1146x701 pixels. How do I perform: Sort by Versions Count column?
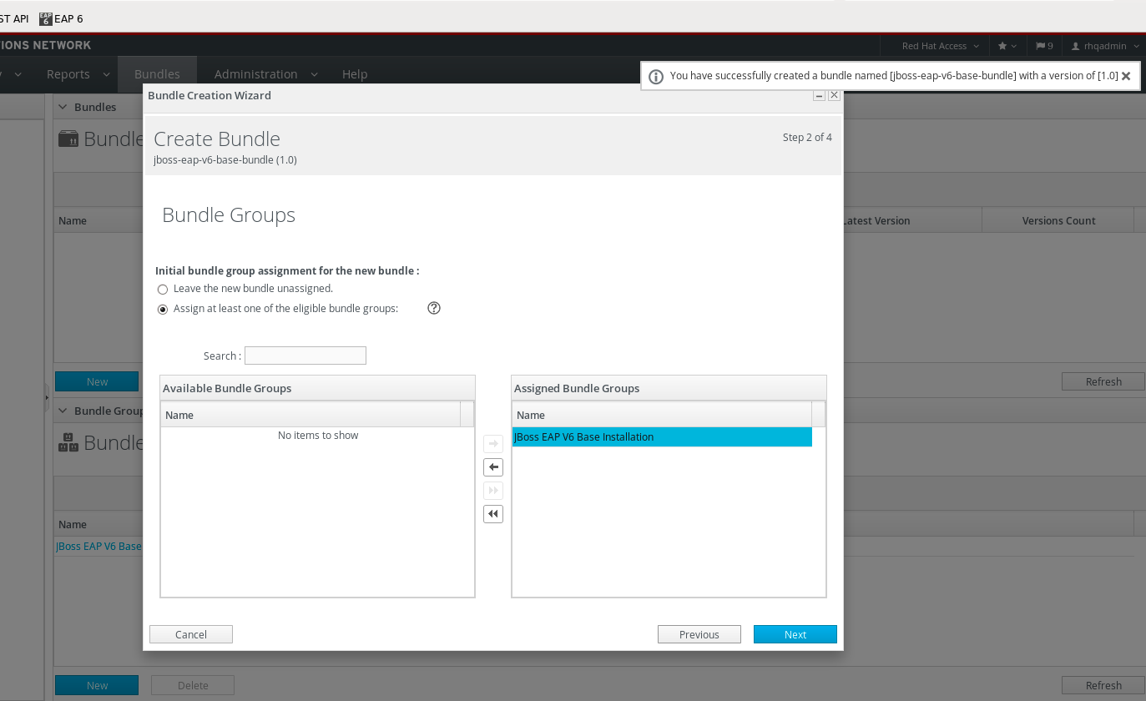point(1058,220)
